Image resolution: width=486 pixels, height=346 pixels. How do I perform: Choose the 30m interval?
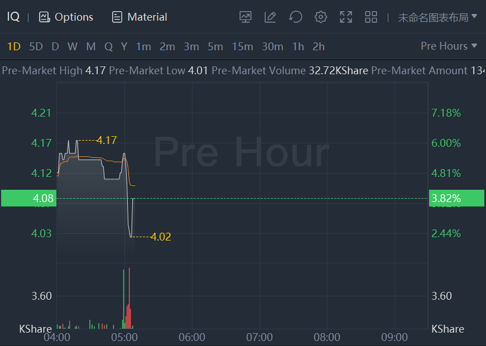point(272,46)
